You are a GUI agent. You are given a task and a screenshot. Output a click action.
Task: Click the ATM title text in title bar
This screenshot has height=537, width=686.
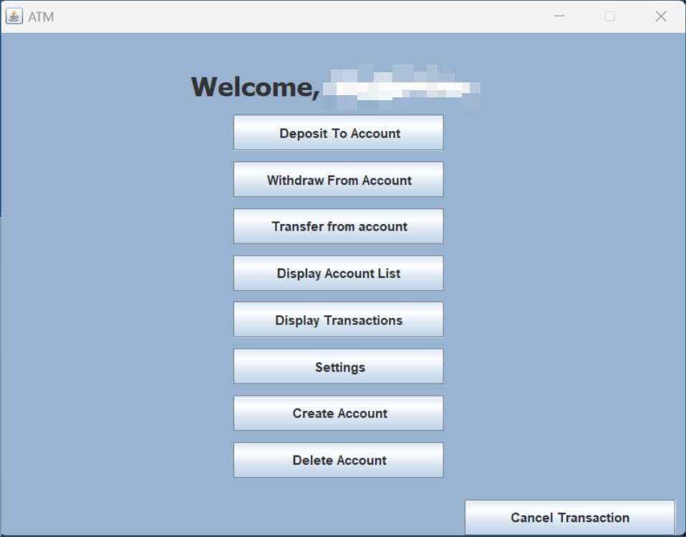(x=41, y=16)
